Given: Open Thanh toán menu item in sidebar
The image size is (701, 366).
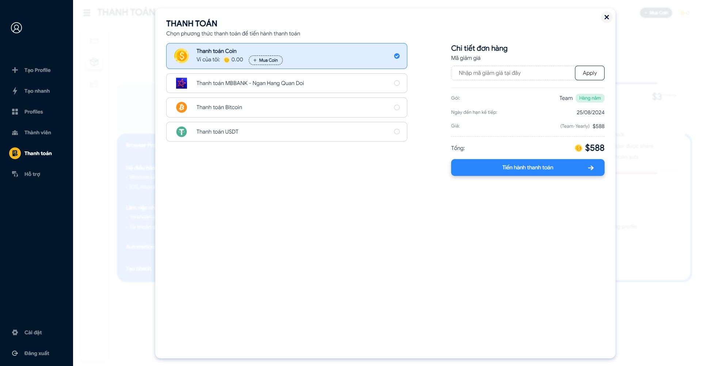Looking at the screenshot, I should tap(38, 153).
